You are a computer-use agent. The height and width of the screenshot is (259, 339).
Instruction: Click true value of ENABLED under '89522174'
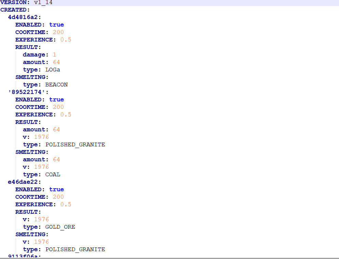point(56,99)
